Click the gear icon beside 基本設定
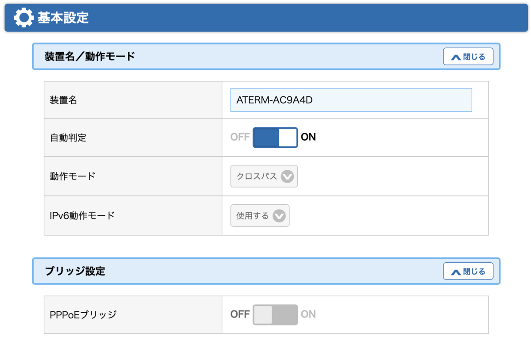 click(x=23, y=18)
